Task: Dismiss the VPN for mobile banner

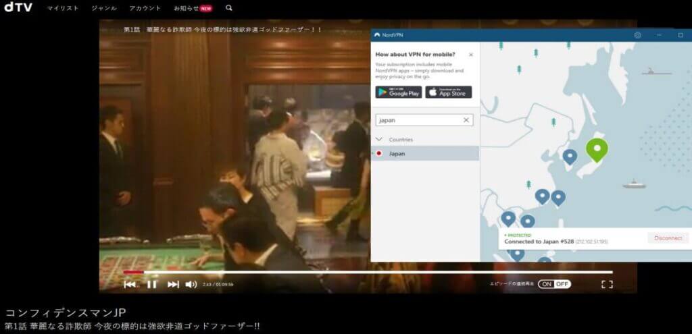Action: tap(471, 55)
